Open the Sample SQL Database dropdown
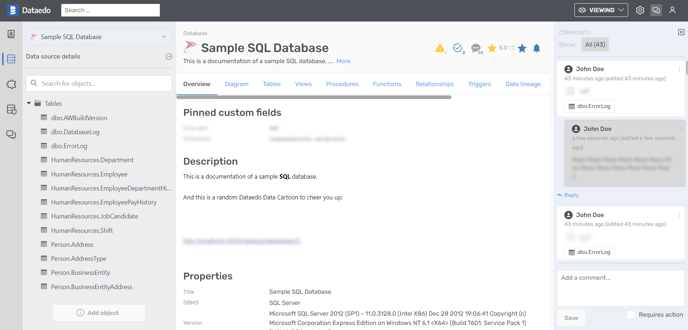The width and height of the screenshot is (688, 330). 99,37
